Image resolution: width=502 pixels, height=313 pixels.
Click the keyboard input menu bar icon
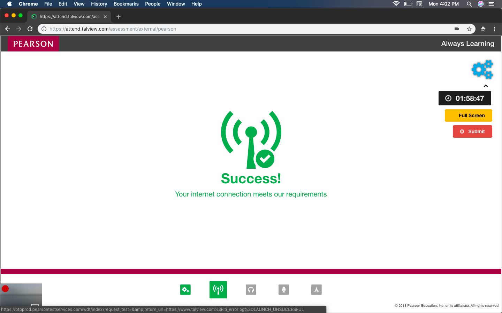click(419, 4)
